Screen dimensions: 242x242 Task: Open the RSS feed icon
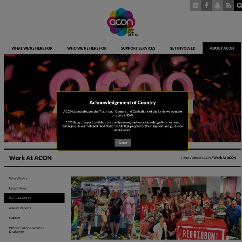(229, 6)
